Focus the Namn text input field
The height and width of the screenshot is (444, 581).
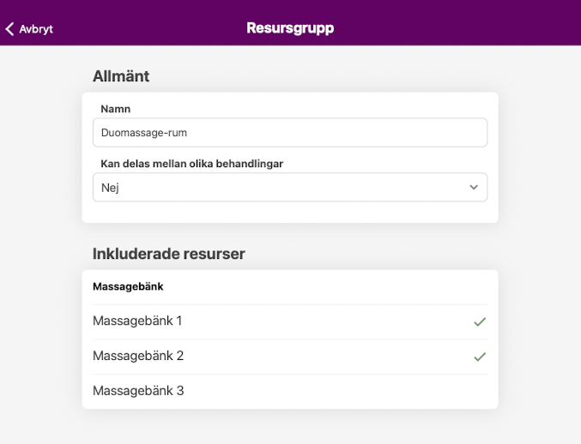[343, 133]
